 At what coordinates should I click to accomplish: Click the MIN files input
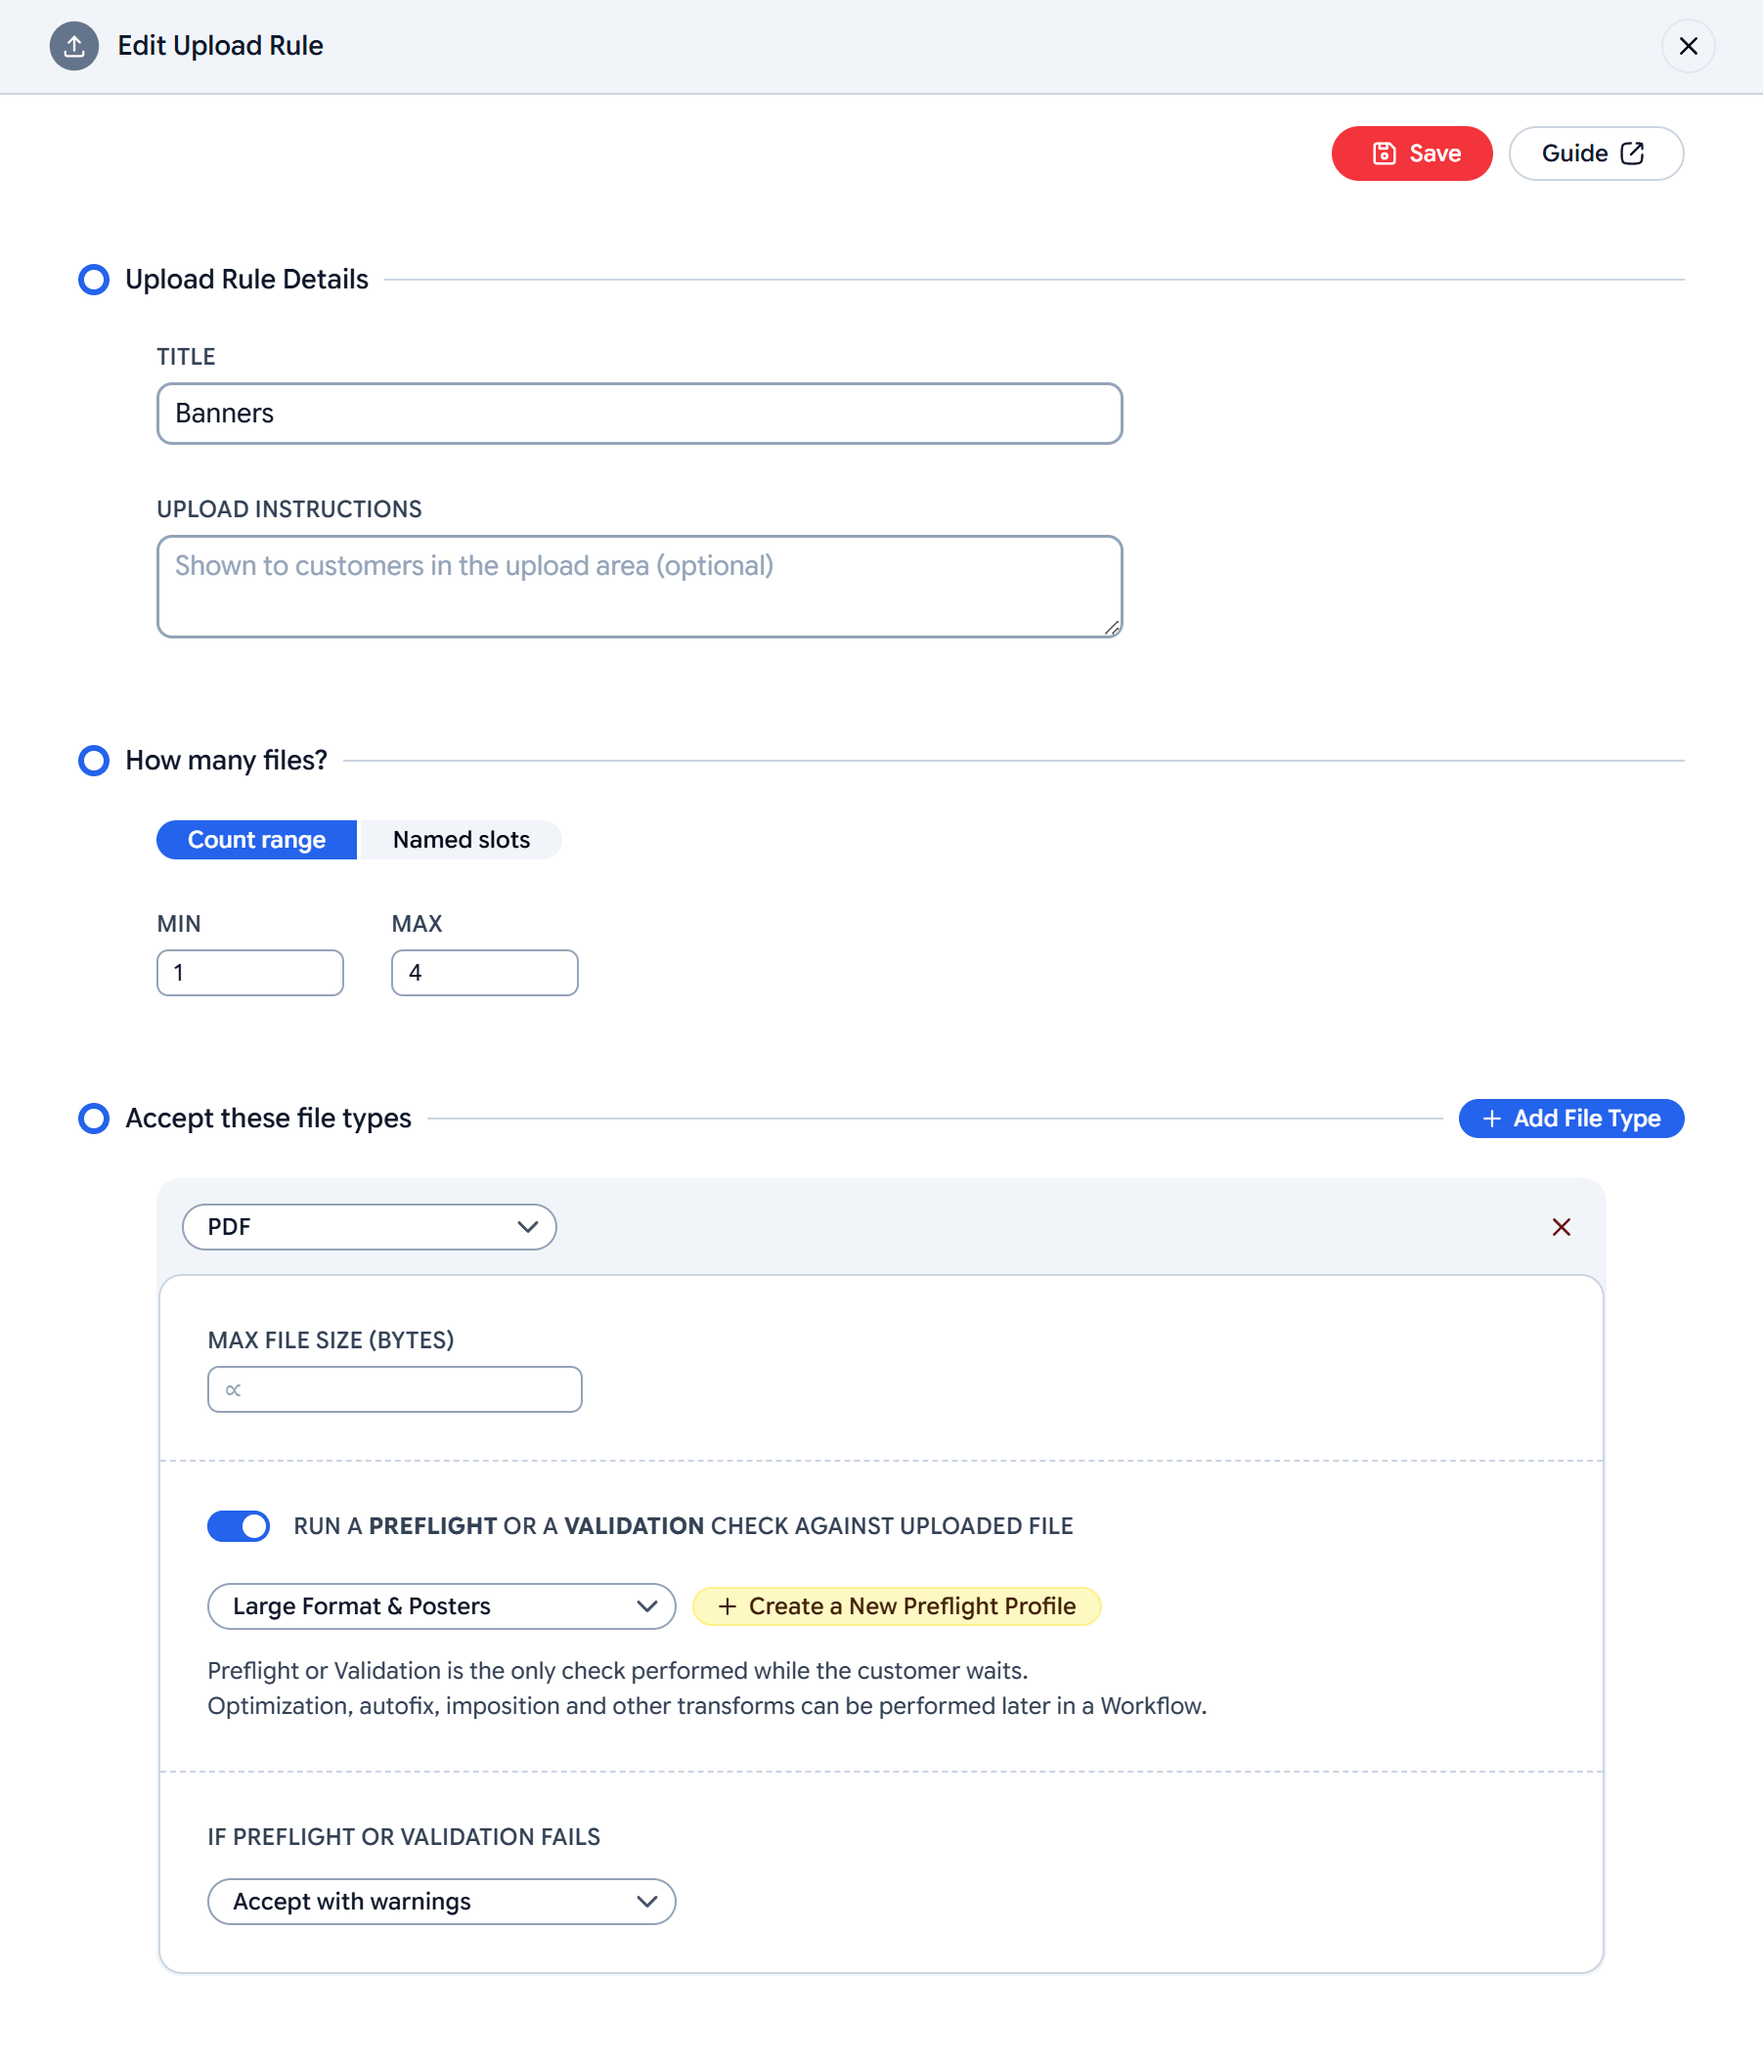250,973
